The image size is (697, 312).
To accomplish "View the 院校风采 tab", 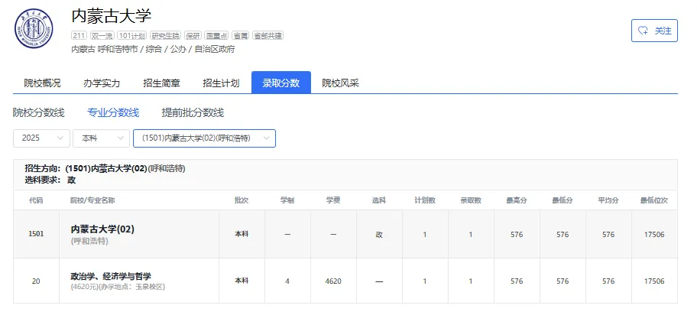I will coord(341,83).
